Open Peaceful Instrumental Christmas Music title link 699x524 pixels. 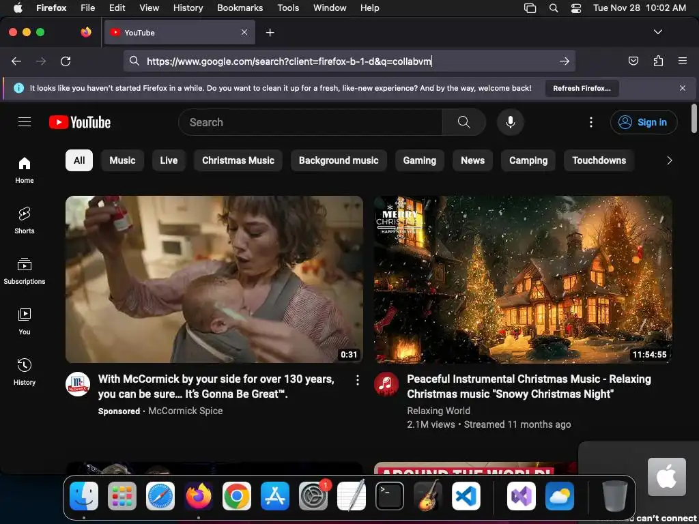click(x=529, y=386)
